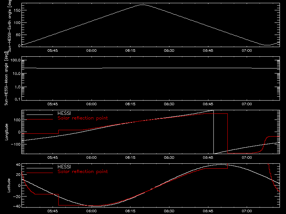Click the -100 tick on Longitude axis
The height and width of the screenshot is (214, 286).
click(16, 144)
